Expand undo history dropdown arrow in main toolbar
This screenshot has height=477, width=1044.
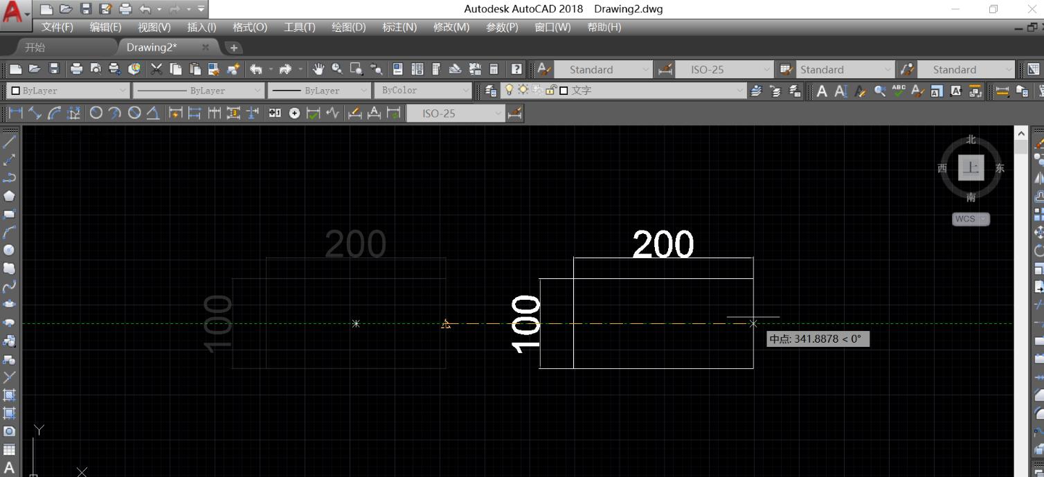tap(270, 69)
